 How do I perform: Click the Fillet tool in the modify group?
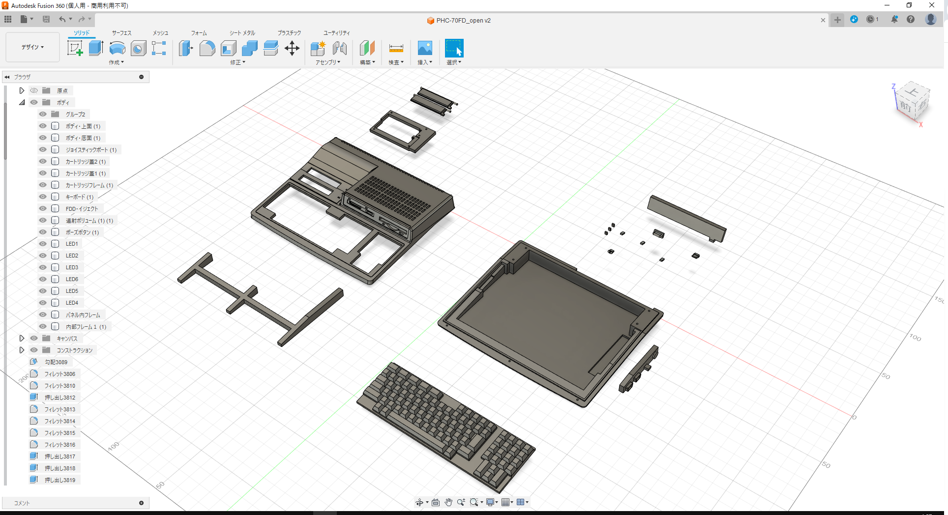[207, 48]
